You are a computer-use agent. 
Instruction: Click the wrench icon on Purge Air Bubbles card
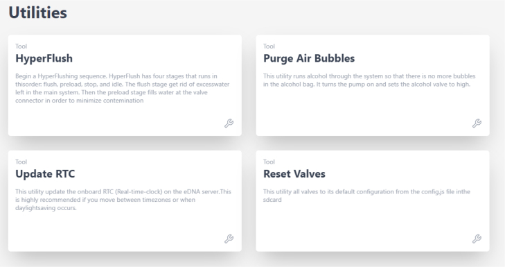tap(477, 123)
